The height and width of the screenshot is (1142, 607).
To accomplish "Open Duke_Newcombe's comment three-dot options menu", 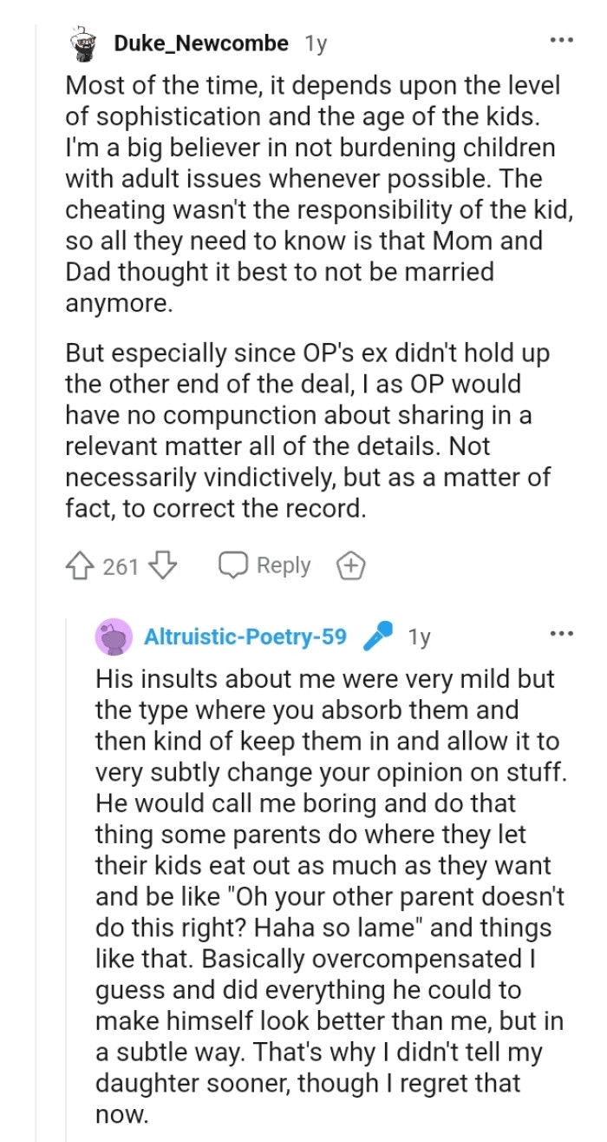I will 562,42.
